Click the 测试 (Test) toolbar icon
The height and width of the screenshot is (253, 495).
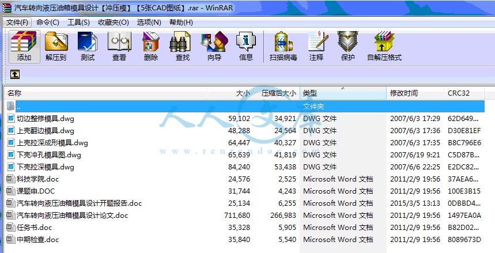point(88,47)
